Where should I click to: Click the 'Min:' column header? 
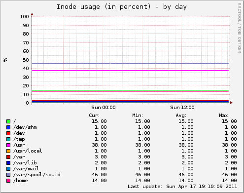tap(138, 116)
